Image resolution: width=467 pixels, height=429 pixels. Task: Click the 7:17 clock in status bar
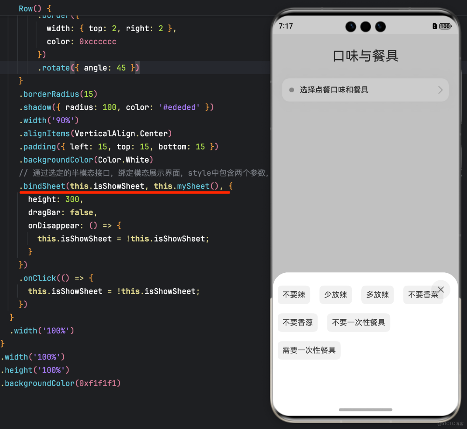(x=286, y=26)
